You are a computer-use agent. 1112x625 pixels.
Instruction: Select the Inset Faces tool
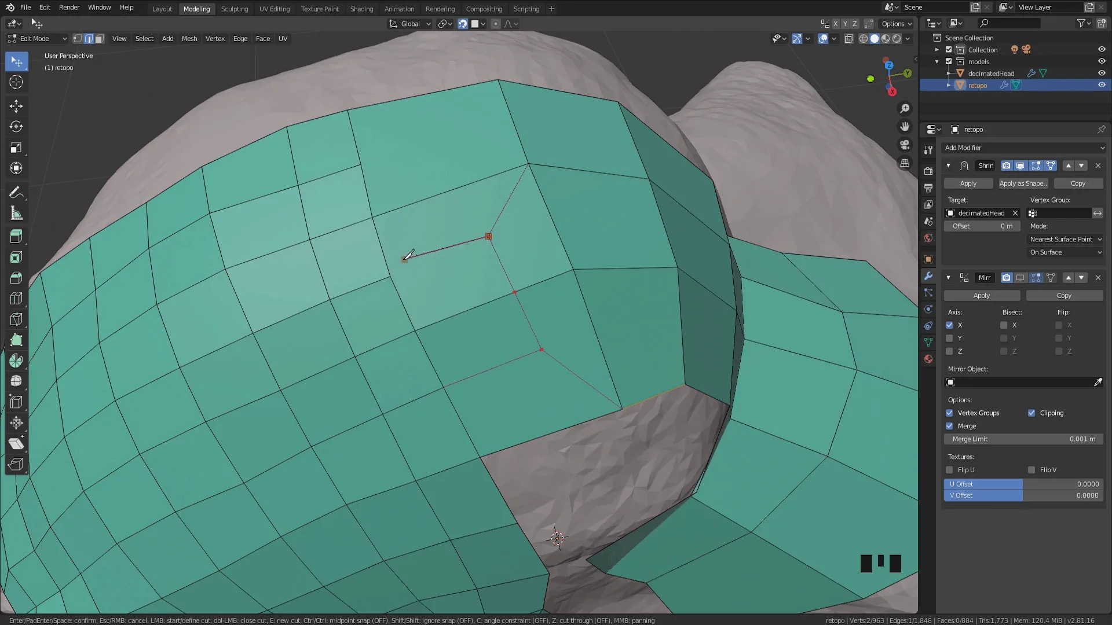coord(16,257)
